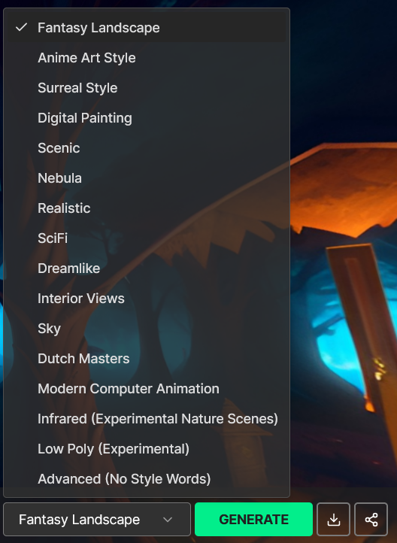Click the green GENERATE button

[x=253, y=519]
